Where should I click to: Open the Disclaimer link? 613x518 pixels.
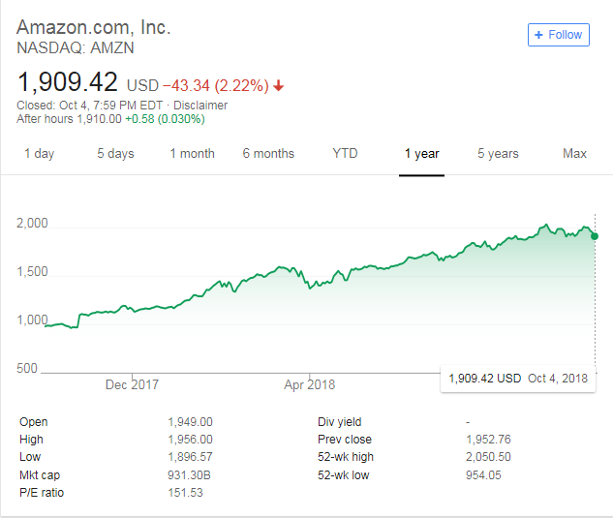pyautogui.click(x=200, y=106)
